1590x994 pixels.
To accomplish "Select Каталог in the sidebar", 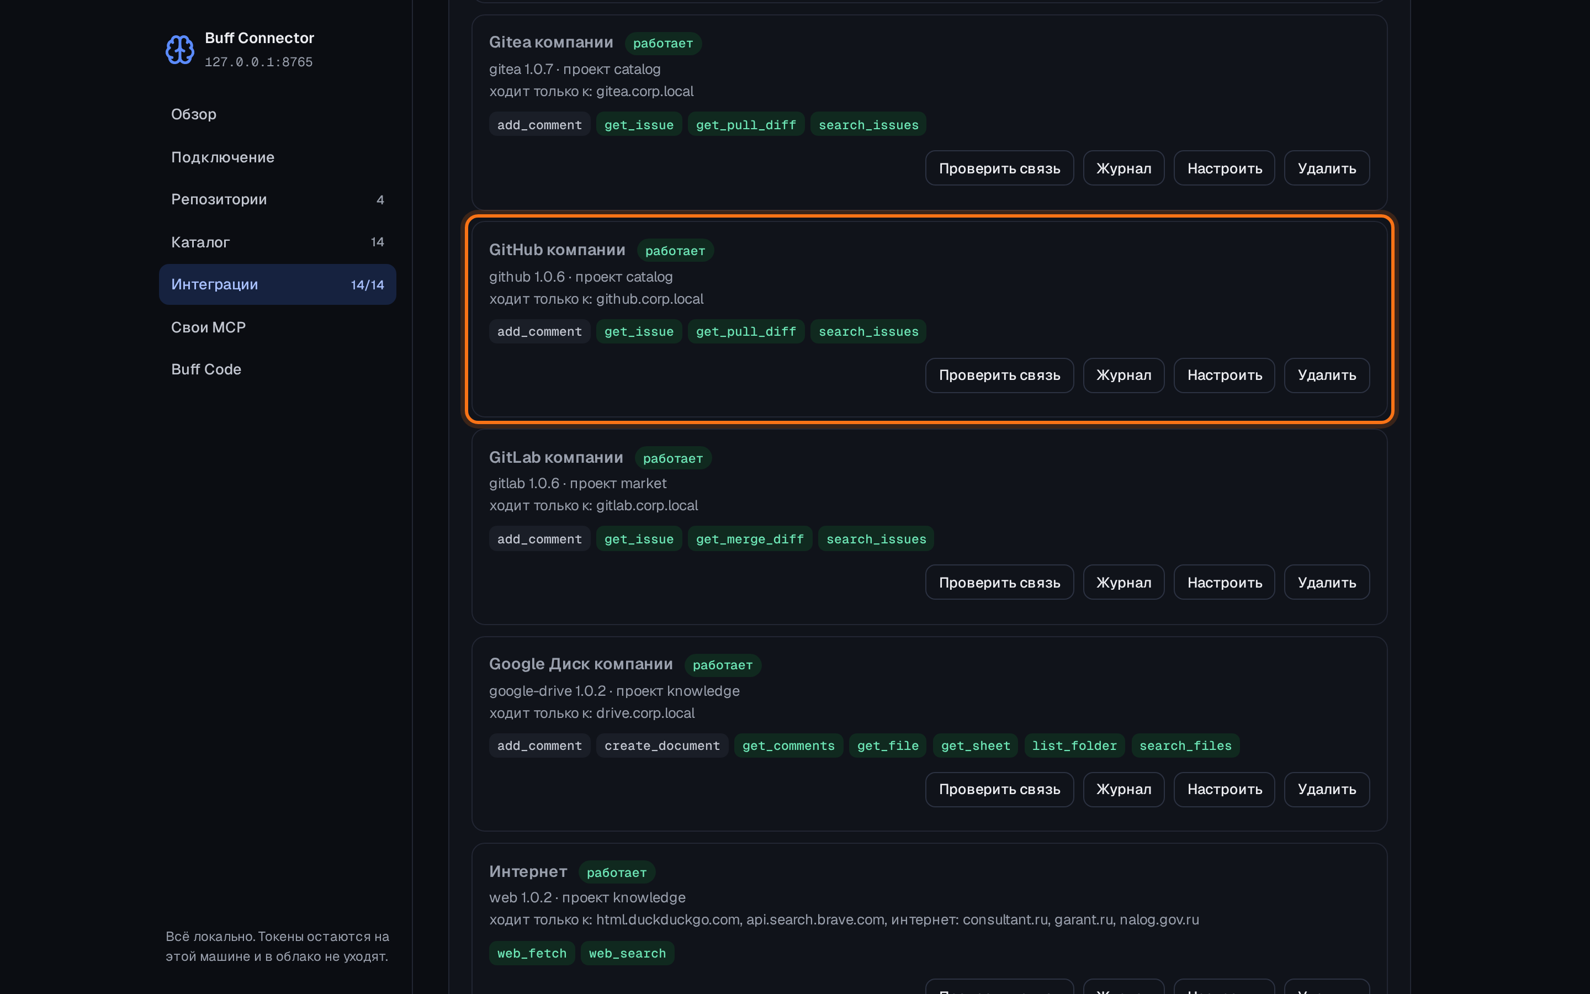I will click(x=277, y=242).
